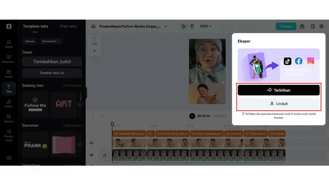Image resolution: width=329 pixels, height=185 pixels.
Task: Open the Keterangan captions panel
Action: [9, 59]
